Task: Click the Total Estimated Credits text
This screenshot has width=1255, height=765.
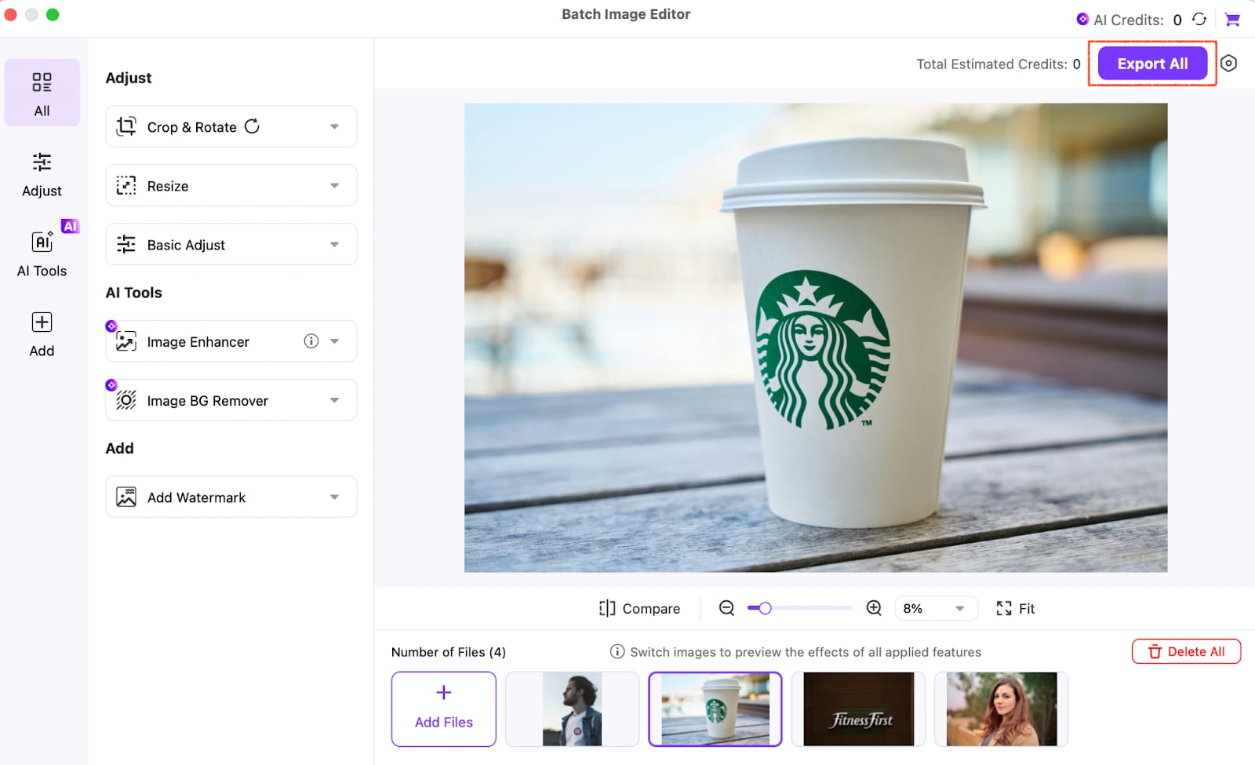Action: (x=999, y=64)
